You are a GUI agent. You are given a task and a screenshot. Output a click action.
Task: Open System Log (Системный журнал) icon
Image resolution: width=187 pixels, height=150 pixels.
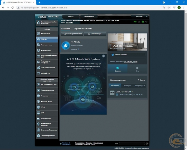pyautogui.click(x=38, y=130)
